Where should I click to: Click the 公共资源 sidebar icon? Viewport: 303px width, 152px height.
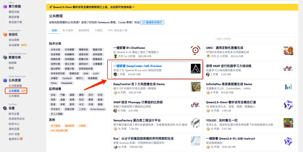coord(5,80)
